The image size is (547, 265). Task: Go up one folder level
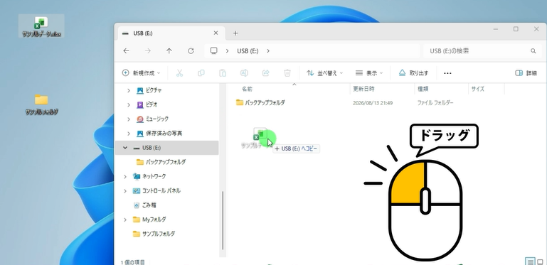(x=169, y=51)
